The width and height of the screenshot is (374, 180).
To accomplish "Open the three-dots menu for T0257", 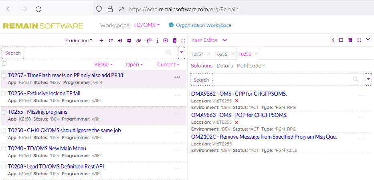I will pyautogui.click(x=177, y=77).
